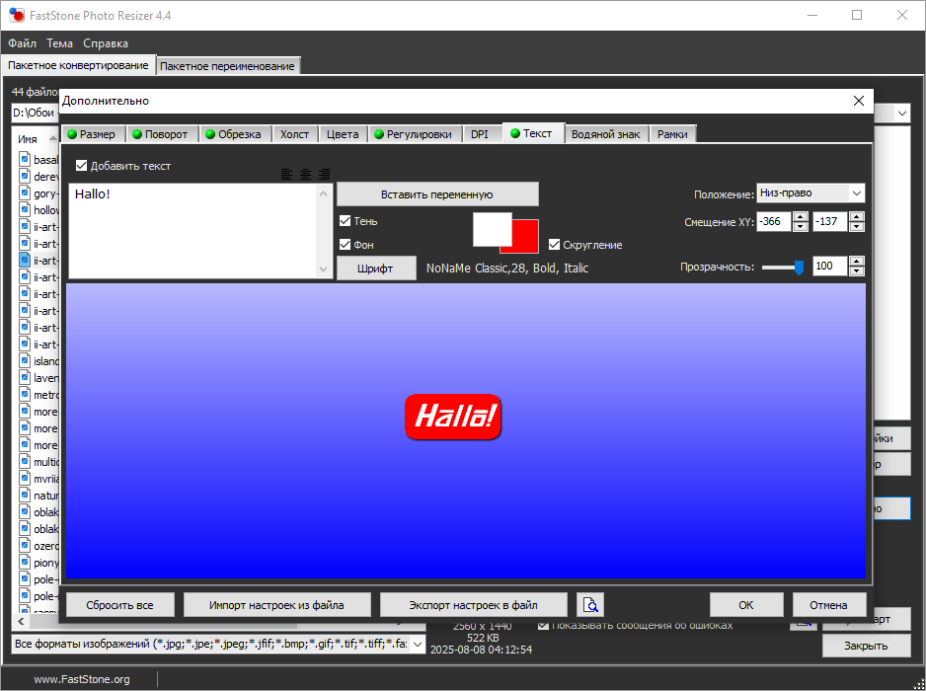
Task: Click the preview magnifier icon button
Action: (x=590, y=605)
